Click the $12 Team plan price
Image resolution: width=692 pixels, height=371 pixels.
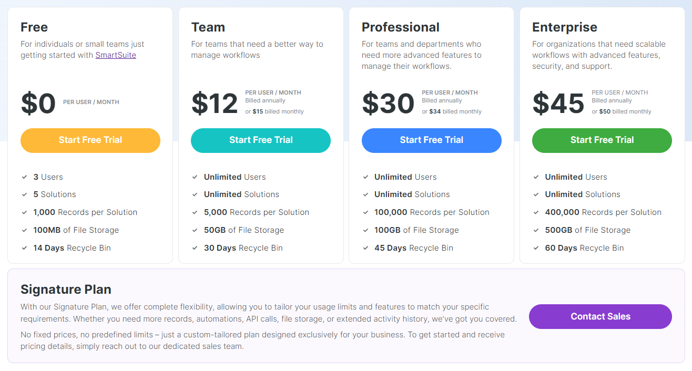(215, 103)
